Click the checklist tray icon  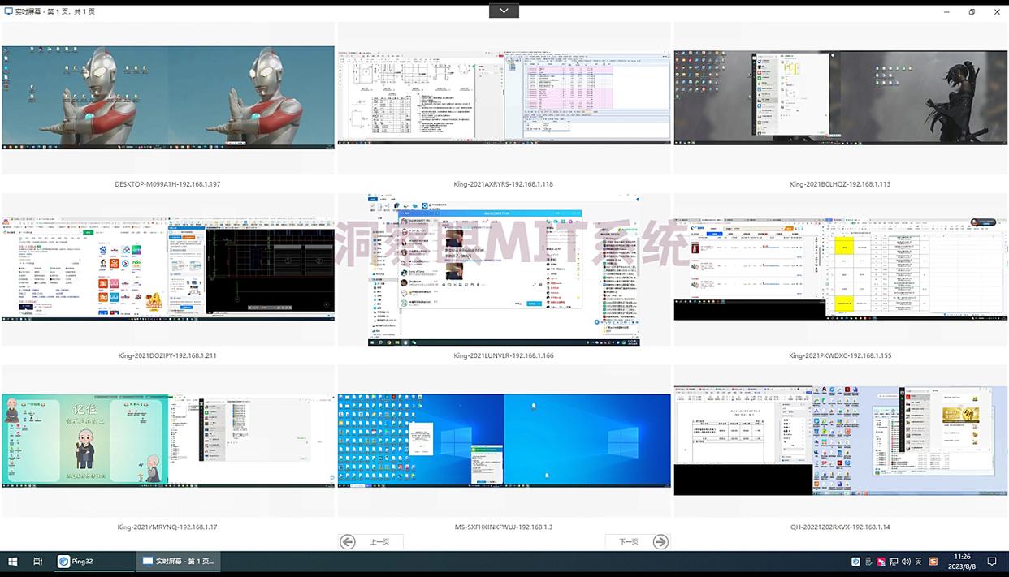pyautogui.click(x=869, y=562)
